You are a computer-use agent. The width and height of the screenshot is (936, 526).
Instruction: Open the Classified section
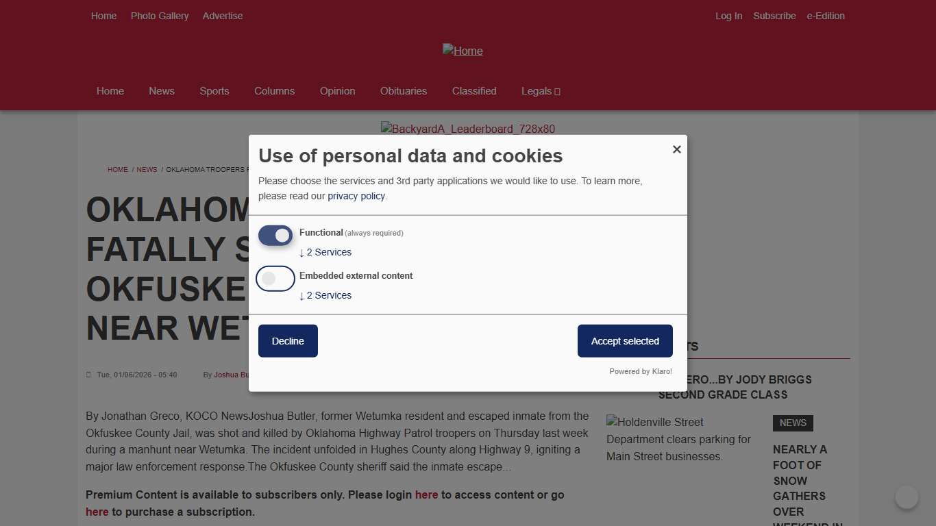(474, 91)
